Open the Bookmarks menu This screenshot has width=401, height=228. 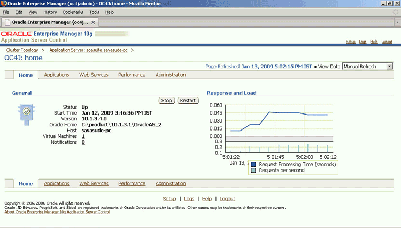coord(73,12)
